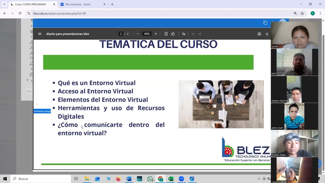Open WhatsApp from the taskbar
Viewport: 325px width, 183px height.
click(x=150, y=179)
